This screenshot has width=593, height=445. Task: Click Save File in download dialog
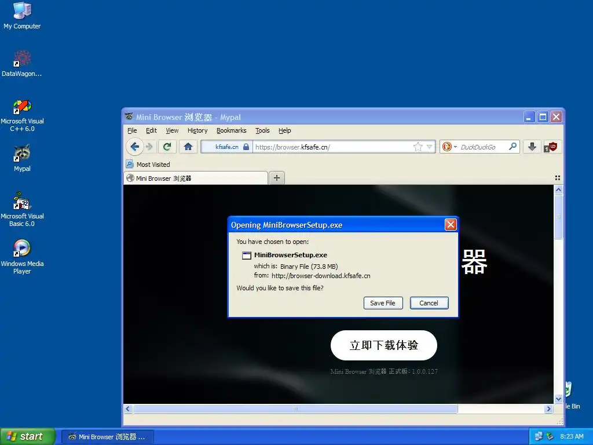[x=383, y=303]
